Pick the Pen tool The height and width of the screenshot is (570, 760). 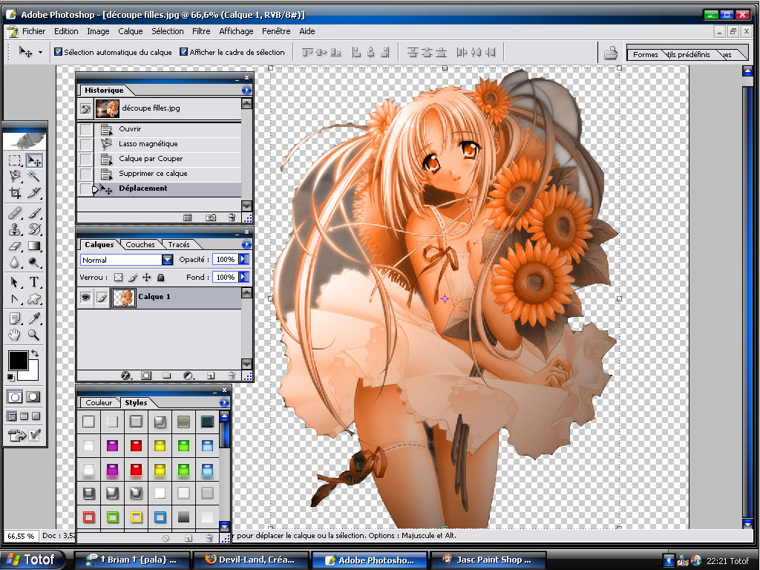point(15,299)
